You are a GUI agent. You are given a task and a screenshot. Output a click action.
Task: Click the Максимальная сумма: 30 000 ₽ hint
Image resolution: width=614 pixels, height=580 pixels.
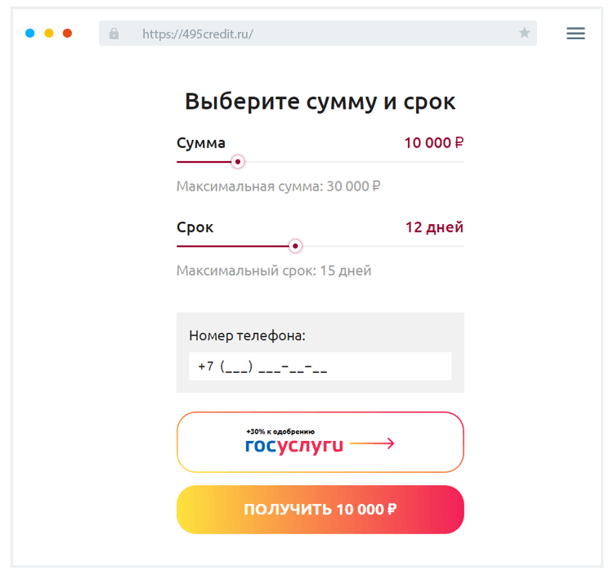[279, 187]
